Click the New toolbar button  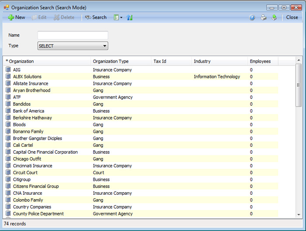17,17
